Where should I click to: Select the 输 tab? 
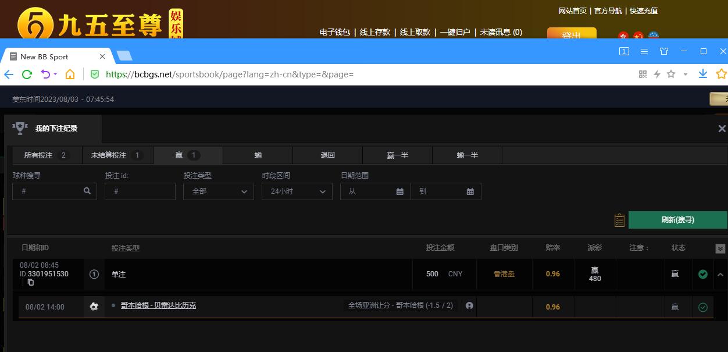[x=258, y=155]
